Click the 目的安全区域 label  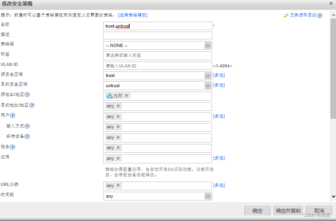point(14,84)
